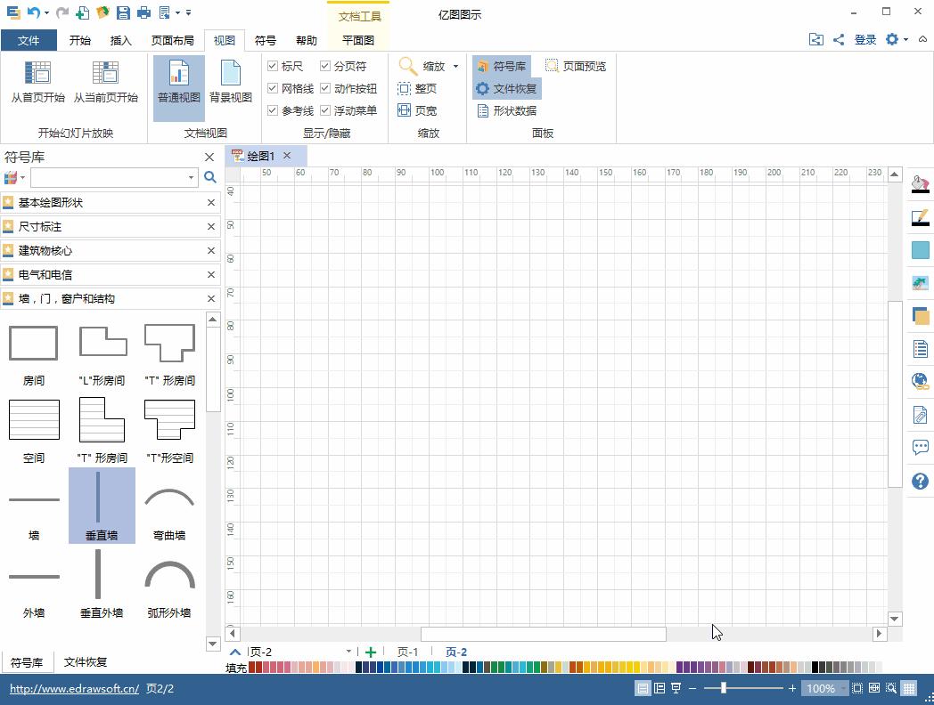The image size is (934, 705).
Task: Click the Print icon in quick access toolbar
Action: [143, 12]
